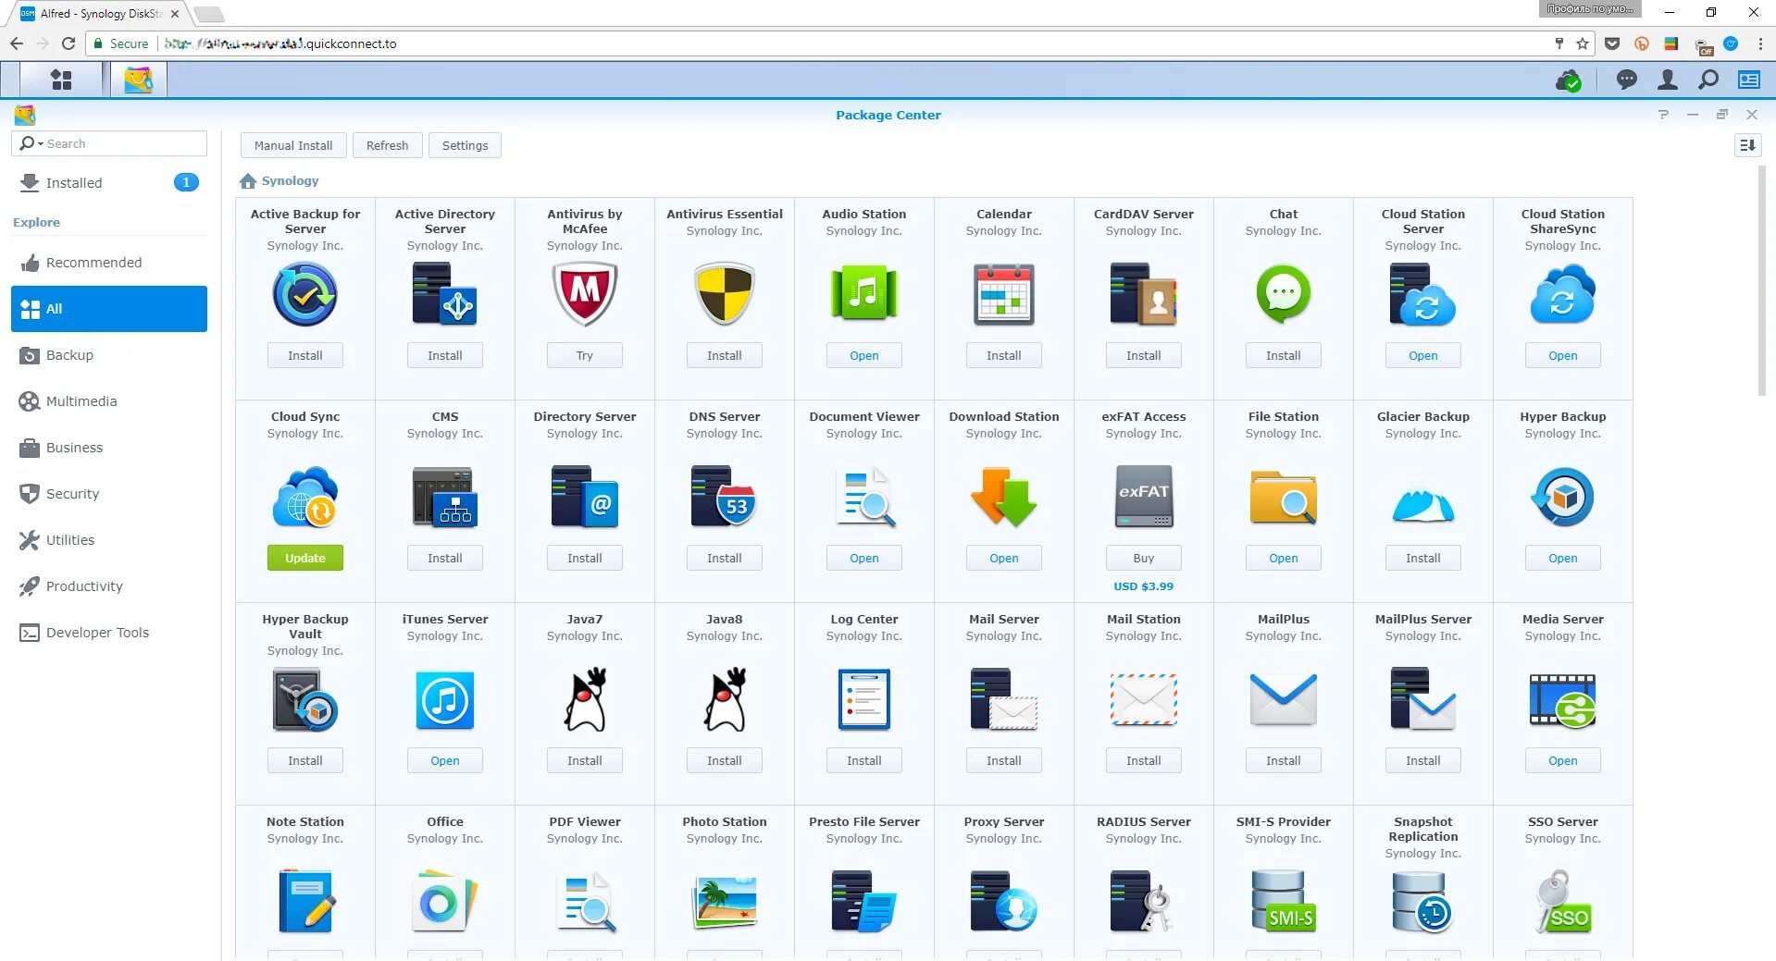Viewport: 1776px width, 961px height.
Task: Install the Mail Station package
Action: pyautogui.click(x=1144, y=760)
